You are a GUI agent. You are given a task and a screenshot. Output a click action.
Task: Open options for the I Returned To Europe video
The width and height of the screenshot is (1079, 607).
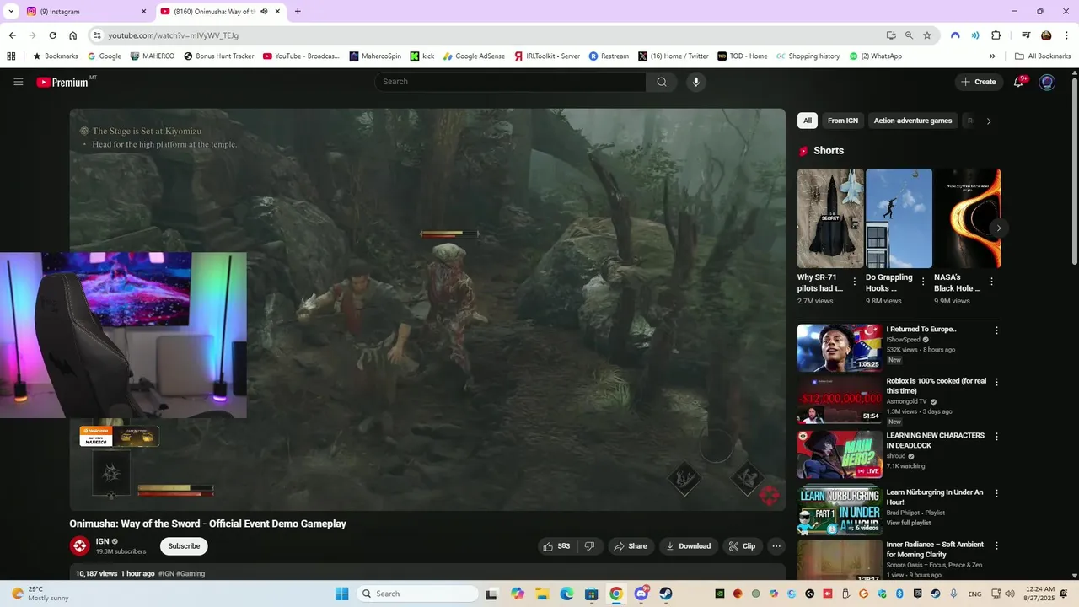click(x=996, y=331)
